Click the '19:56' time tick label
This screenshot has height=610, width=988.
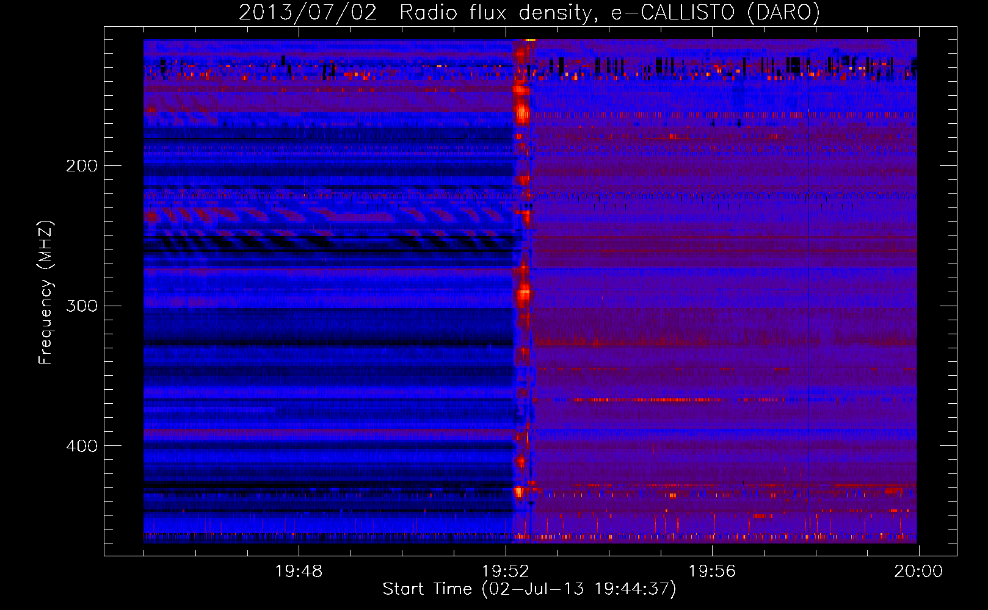coord(712,572)
